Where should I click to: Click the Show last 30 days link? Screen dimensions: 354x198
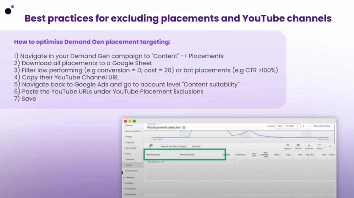pyautogui.click(x=322, y=126)
